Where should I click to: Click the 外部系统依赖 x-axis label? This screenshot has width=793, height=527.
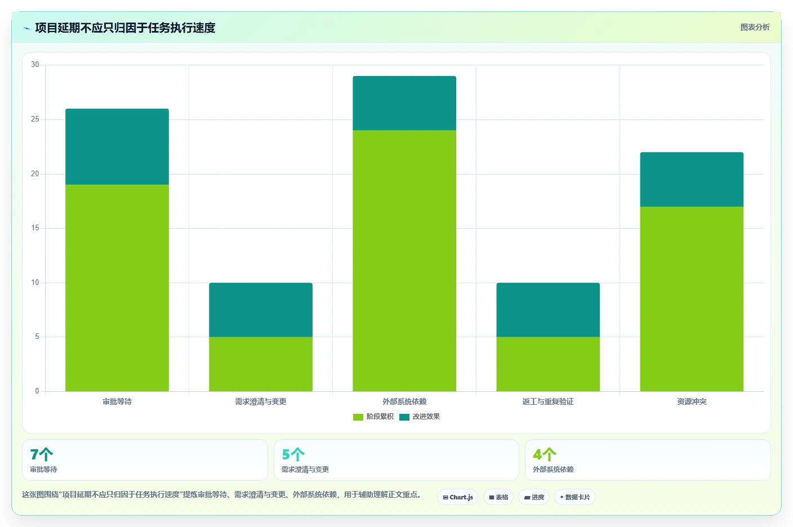coord(404,401)
